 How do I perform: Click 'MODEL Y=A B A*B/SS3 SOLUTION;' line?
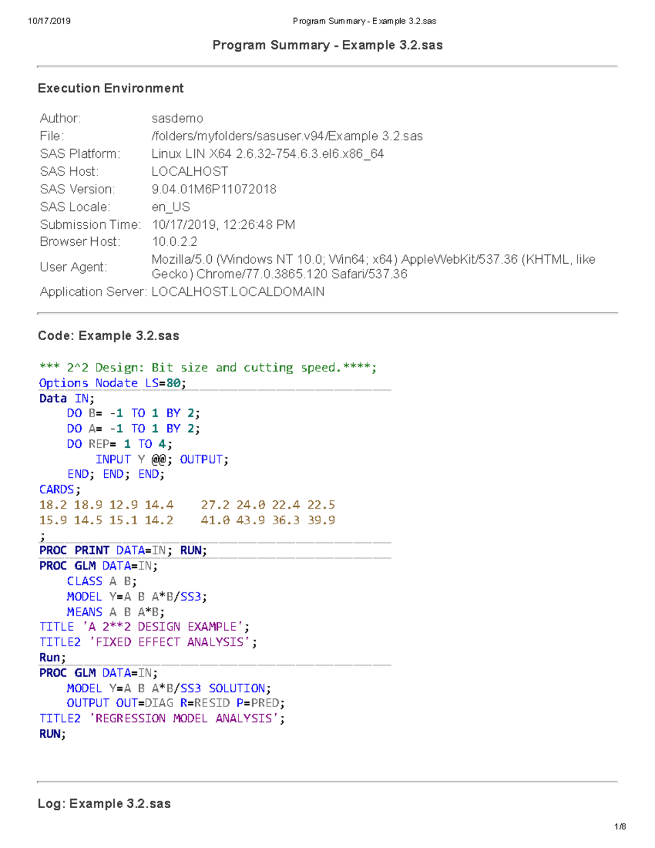coord(169,689)
